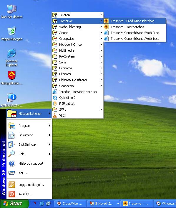Click the Sök magnifying glass icon
The image size is (176, 208).
12,154
